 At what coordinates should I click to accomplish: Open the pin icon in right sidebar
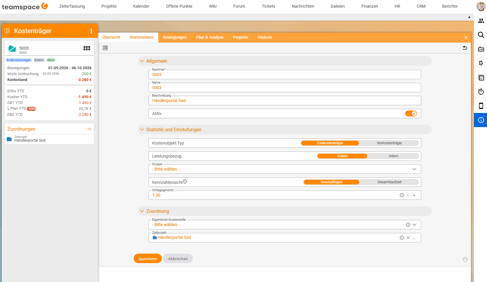(x=481, y=63)
